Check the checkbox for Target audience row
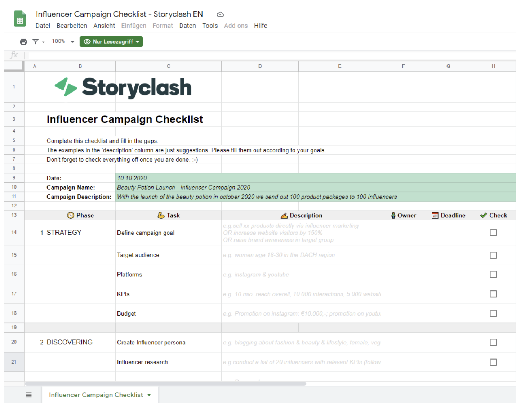 click(493, 255)
